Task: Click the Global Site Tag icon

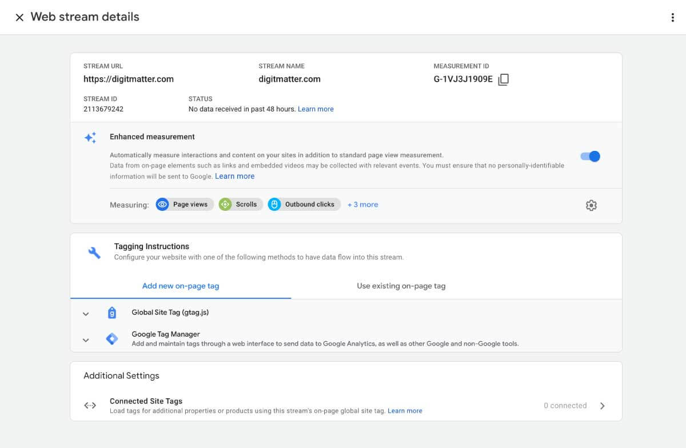Action: click(112, 313)
